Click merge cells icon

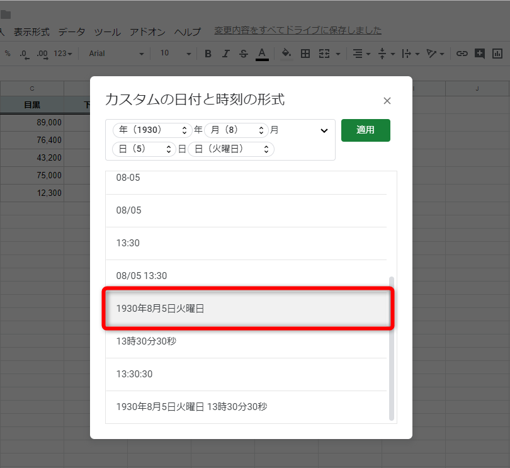pyautogui.click(x=324, y=54)
